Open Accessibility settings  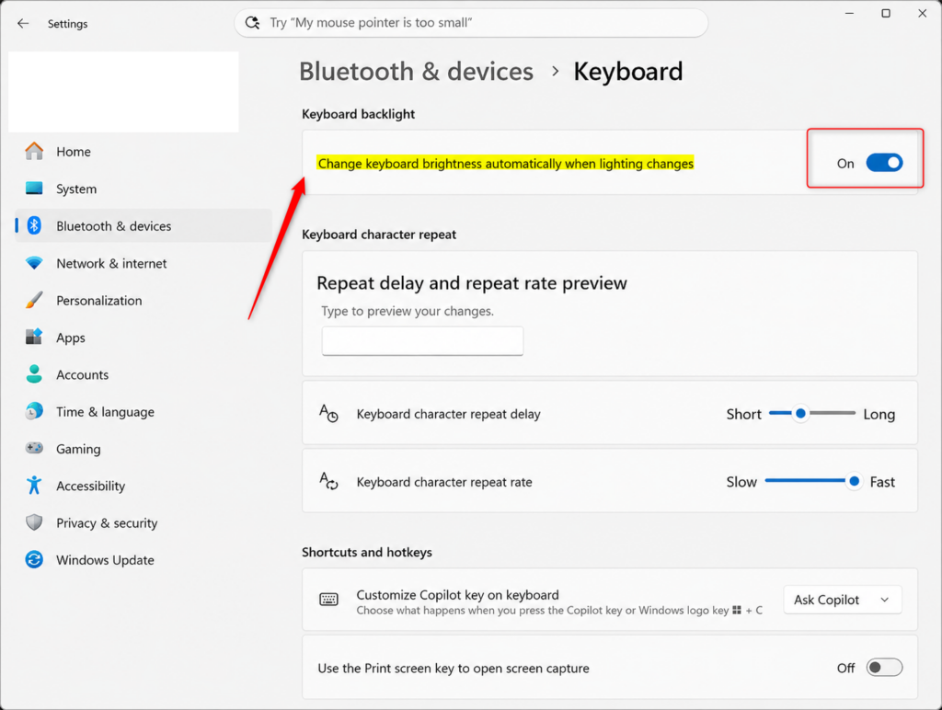[143, 486]
